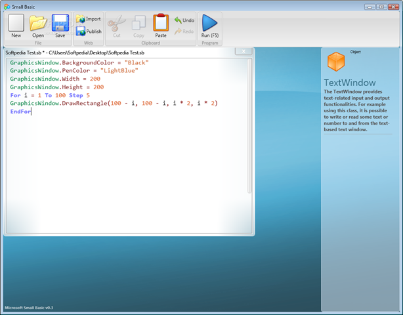403x315 pixels.
Task: Undo the last edit
Action: click(184, 20)
